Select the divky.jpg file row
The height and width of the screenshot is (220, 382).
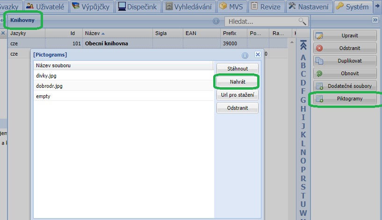(x=123, y=75)
